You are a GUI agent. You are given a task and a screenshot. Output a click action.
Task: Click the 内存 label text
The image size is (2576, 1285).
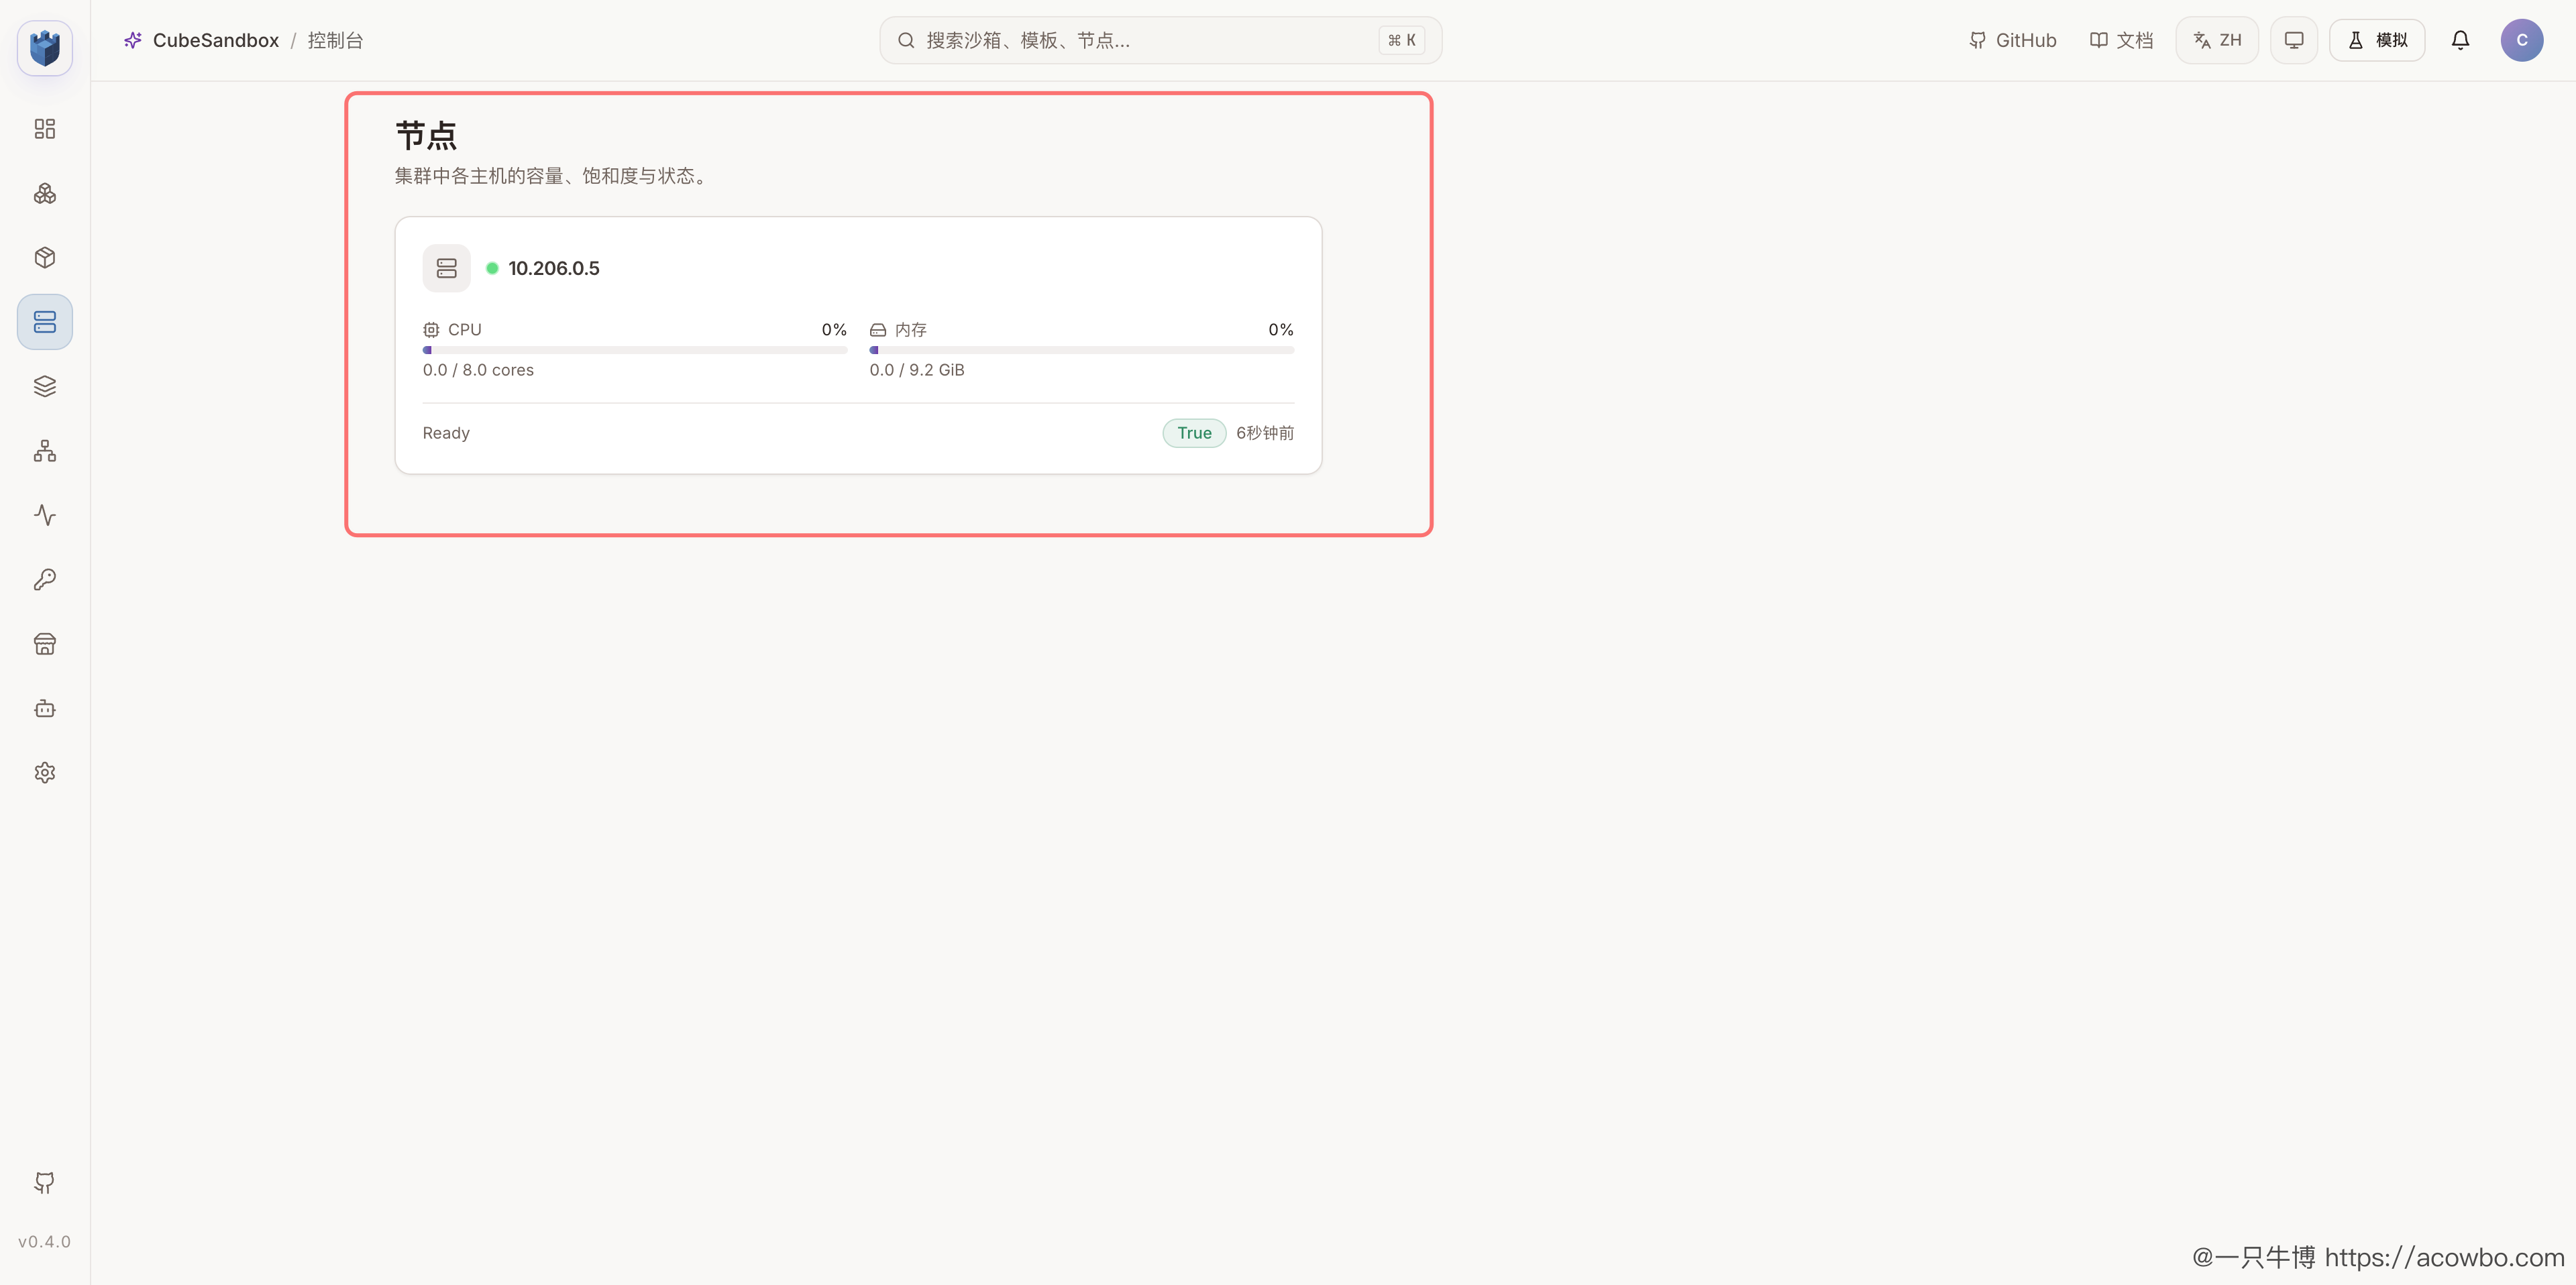[x=911, y=330]
